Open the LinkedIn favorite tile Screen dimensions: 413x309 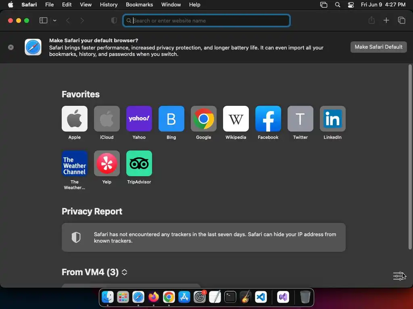pos(333,119)
